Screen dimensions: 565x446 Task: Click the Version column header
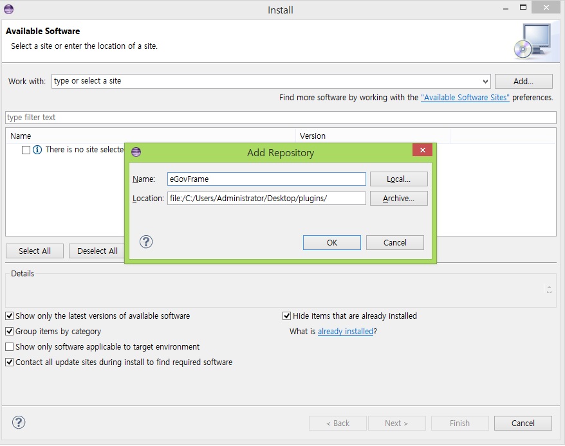[x=313, y=136]
